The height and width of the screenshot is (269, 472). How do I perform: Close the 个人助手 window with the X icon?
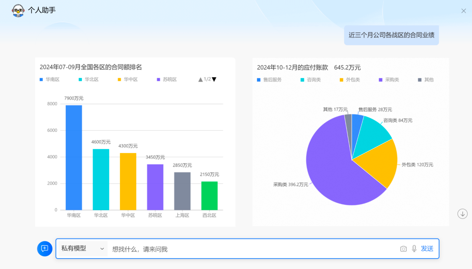tap(464, 11)
